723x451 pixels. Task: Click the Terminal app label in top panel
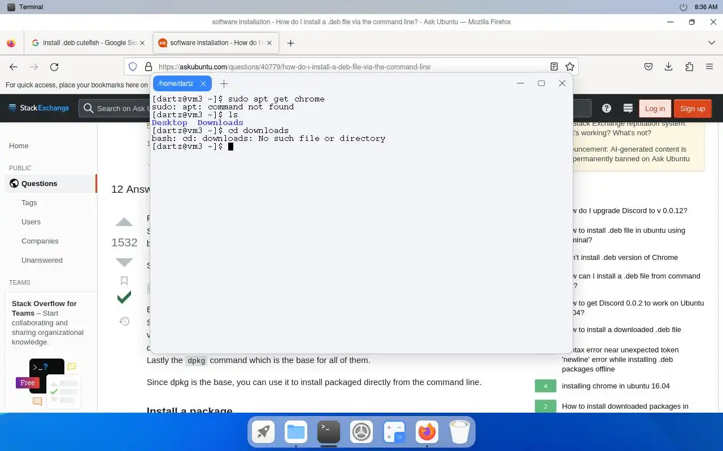click(31, 7)
